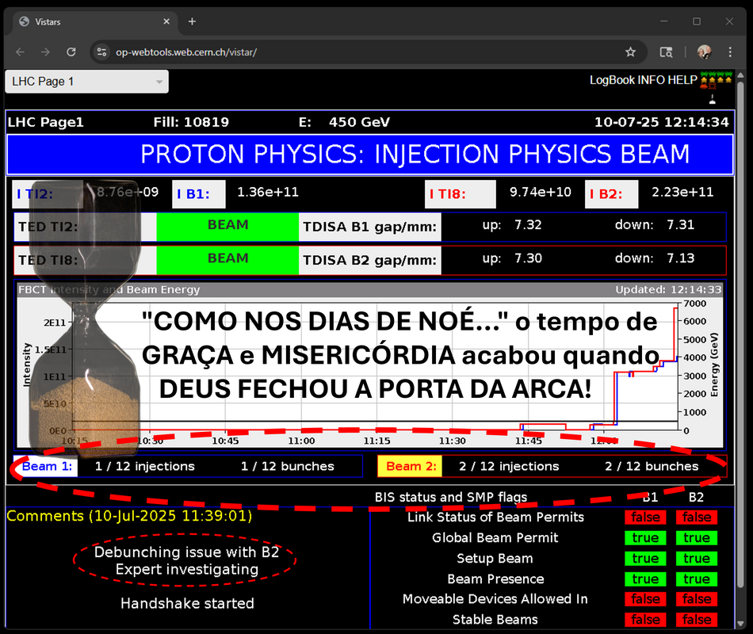Click the profile avatar icon
Screen dimensions: 753x634
click(704, 52)
